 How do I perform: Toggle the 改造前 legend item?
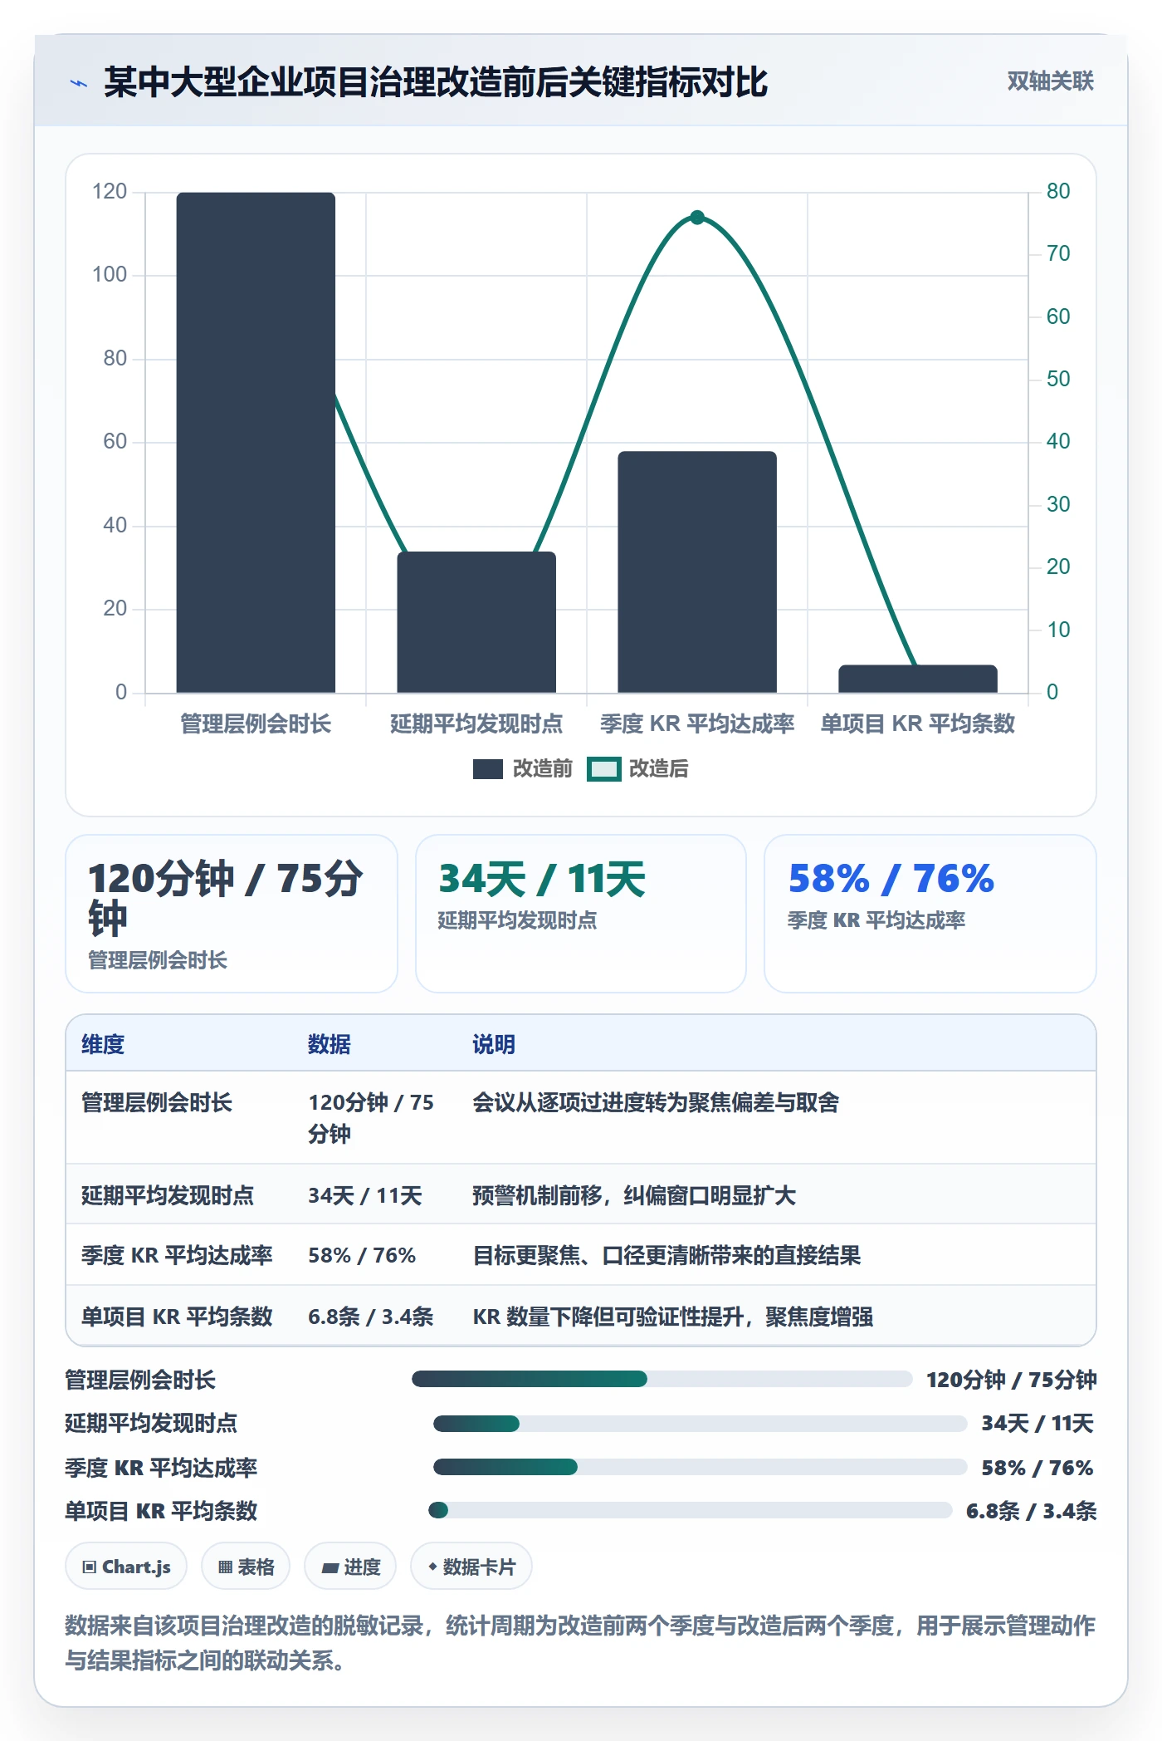pos(523,769)
